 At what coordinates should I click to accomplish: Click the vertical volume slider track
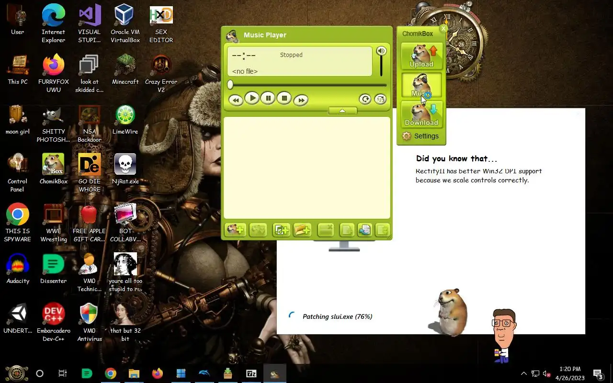tap(382, 67)
